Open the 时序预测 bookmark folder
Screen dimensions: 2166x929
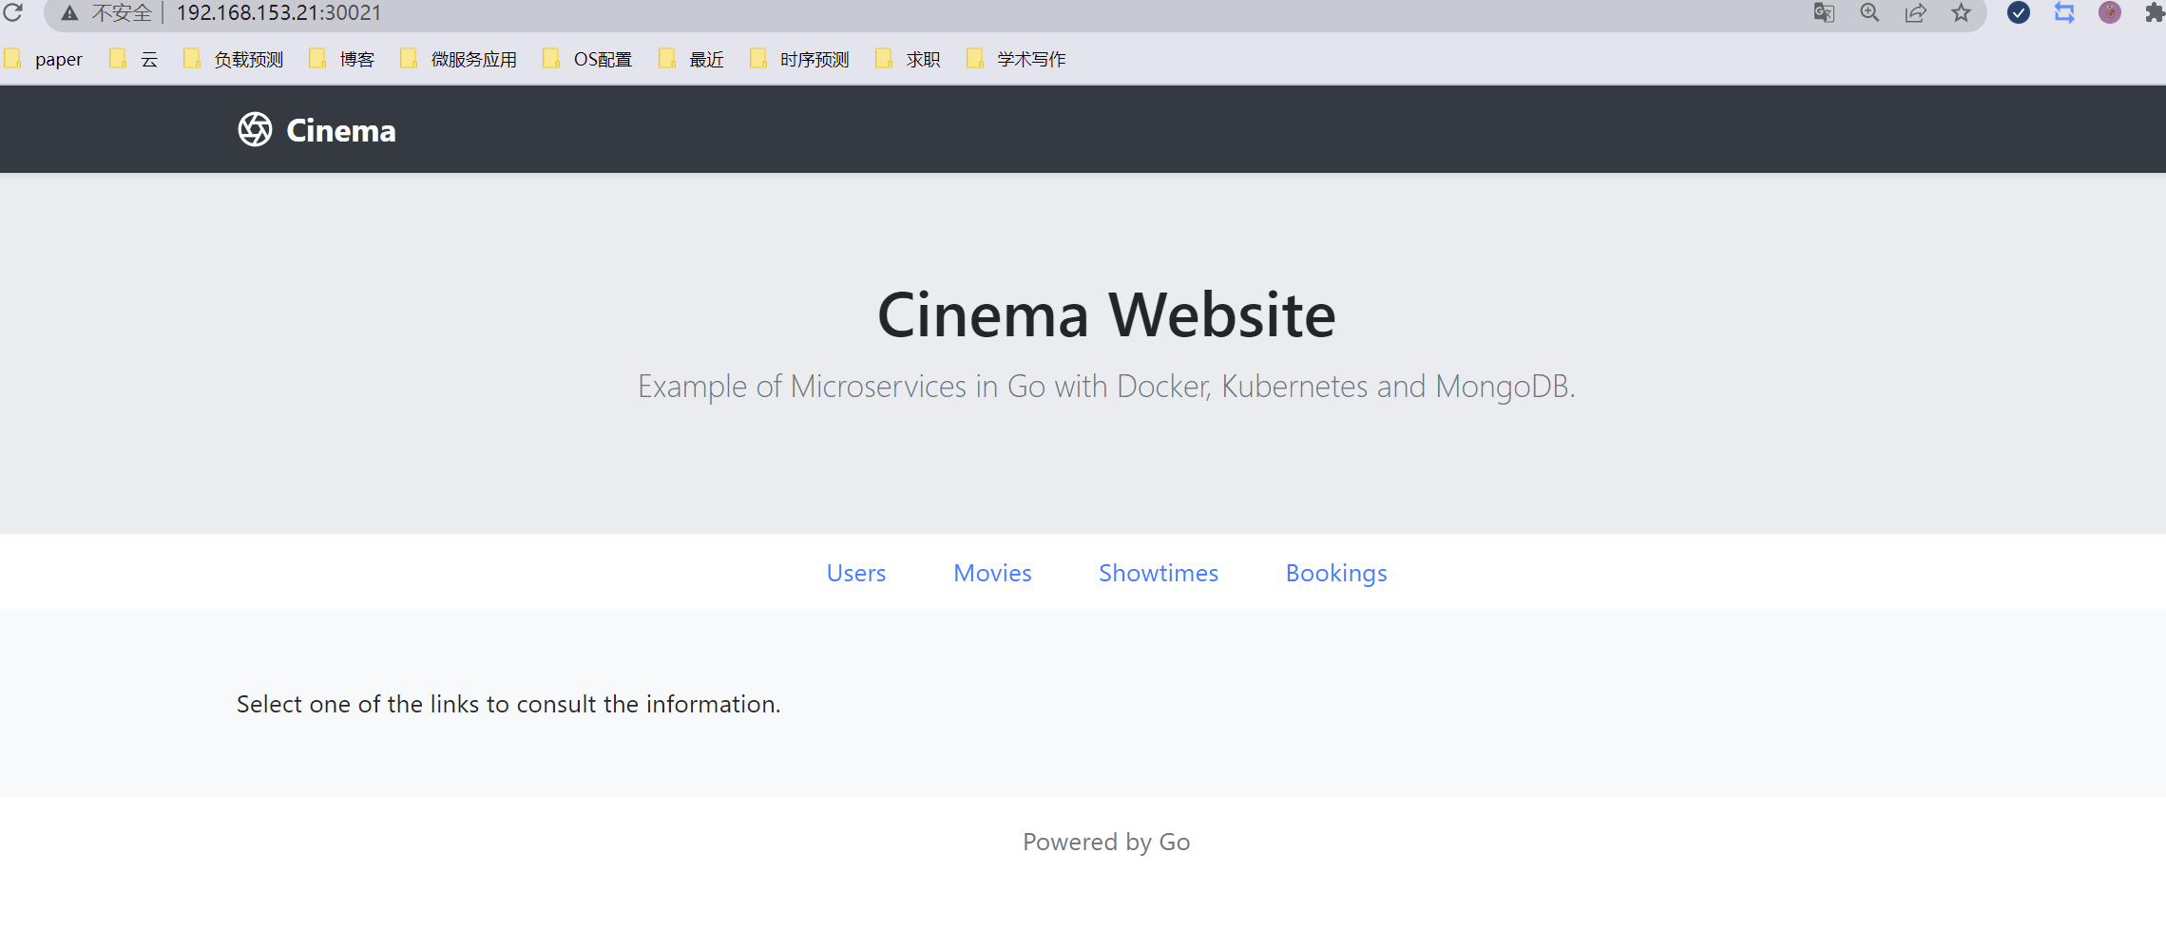click(x=800, y=59)
